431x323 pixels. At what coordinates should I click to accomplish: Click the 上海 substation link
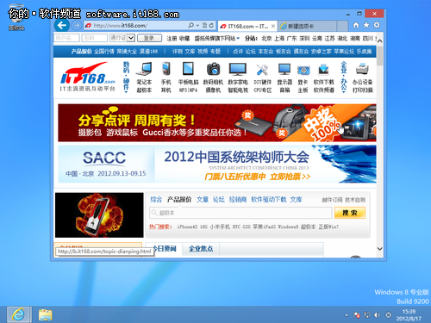(279, 38)
